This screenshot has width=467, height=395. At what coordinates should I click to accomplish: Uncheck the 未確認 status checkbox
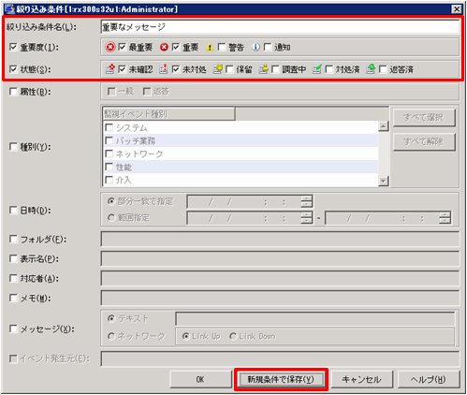coord(122,69)
